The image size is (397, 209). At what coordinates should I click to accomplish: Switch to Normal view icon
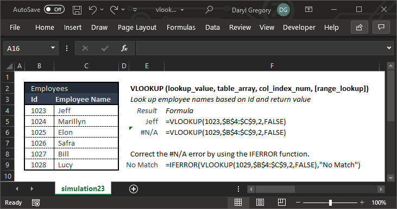click(x=238, y=203)
